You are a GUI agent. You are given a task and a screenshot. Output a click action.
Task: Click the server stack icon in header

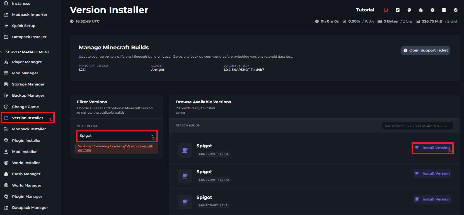(x=444, y=10)
